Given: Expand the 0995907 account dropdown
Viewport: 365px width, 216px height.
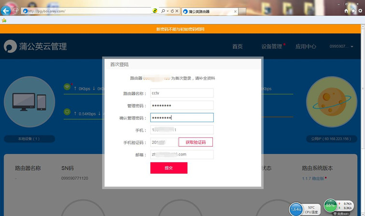Looking at the screenshot, I should (x=341, y=47).
